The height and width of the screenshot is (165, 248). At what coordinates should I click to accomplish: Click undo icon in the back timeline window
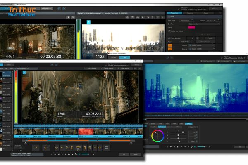point(59,9)
